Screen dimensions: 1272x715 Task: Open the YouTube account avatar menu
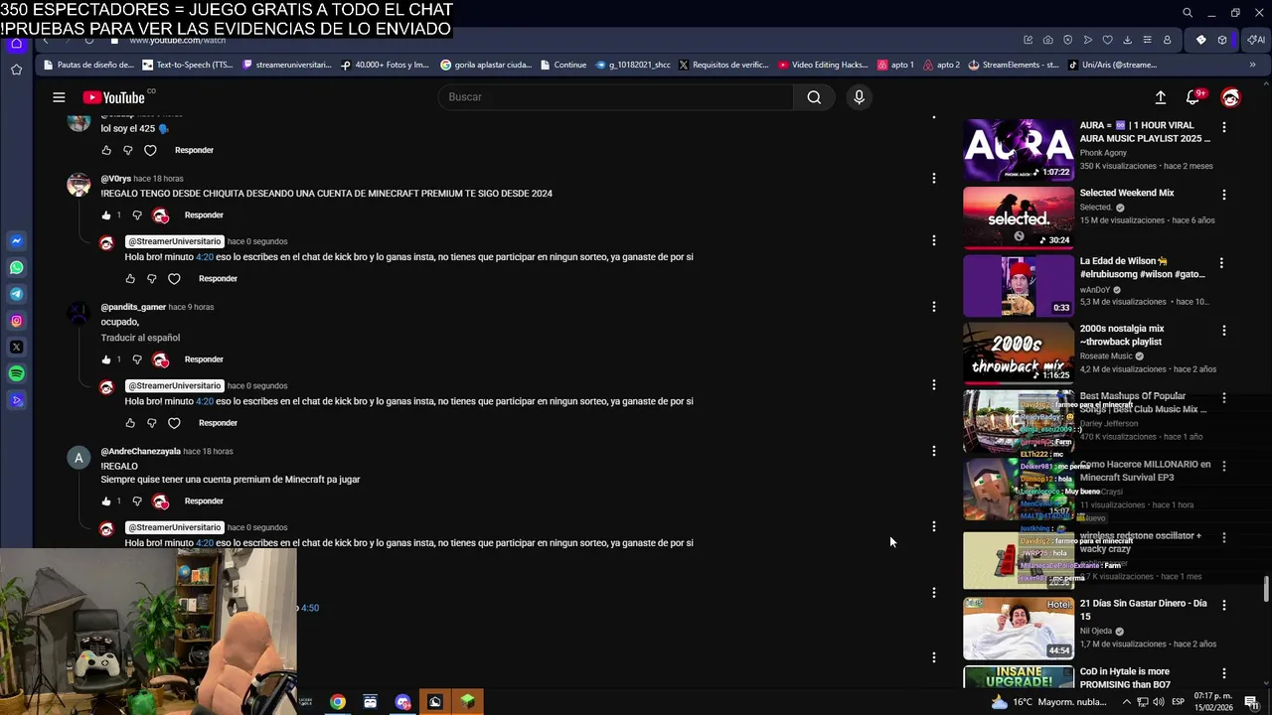(x=1230, y=97)
